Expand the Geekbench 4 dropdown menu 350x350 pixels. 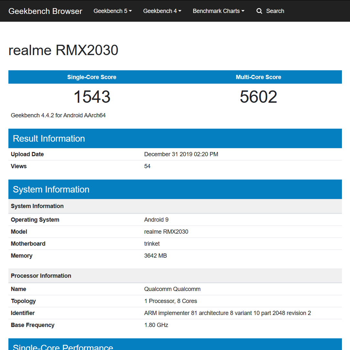pos(162,11)
